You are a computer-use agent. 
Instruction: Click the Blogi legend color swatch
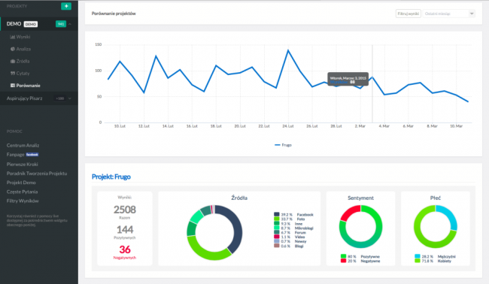click(x=277, y=246)
